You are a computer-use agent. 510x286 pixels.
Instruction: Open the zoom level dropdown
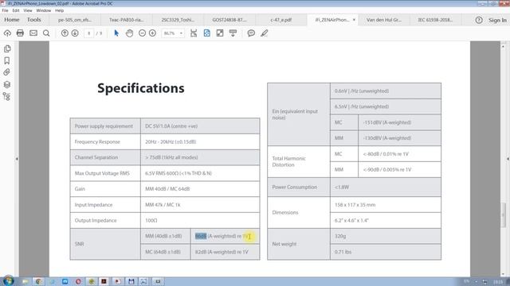point(181,33)
